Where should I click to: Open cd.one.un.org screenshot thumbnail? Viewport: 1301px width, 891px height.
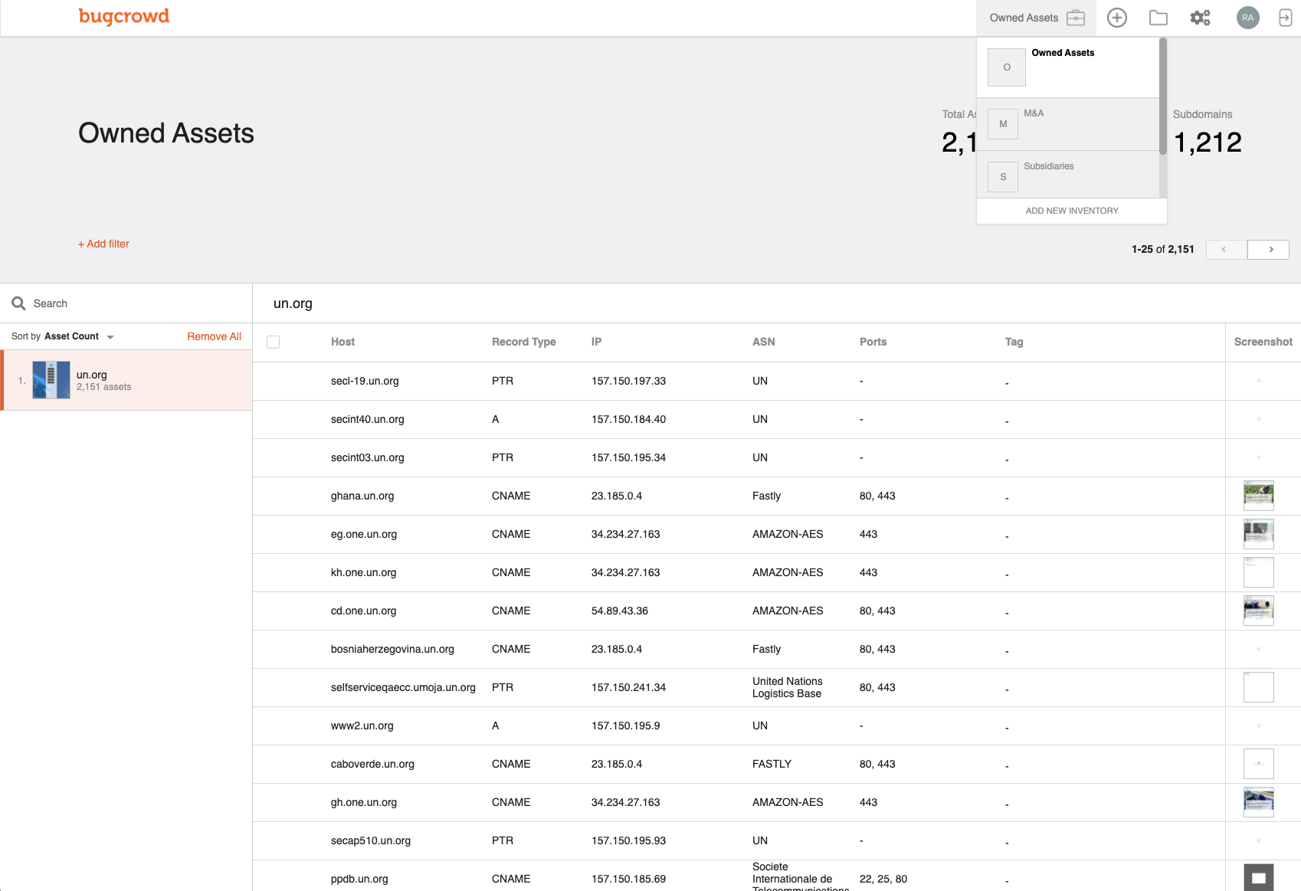[1258, 611]
